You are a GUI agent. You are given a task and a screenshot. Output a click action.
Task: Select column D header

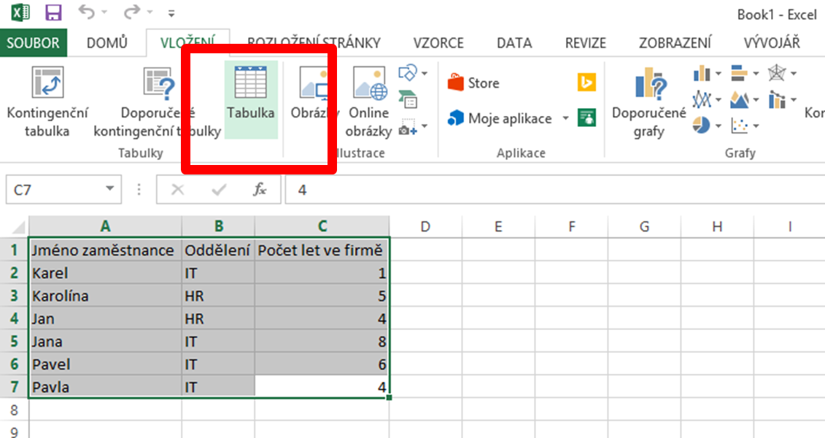click(425, 226)
